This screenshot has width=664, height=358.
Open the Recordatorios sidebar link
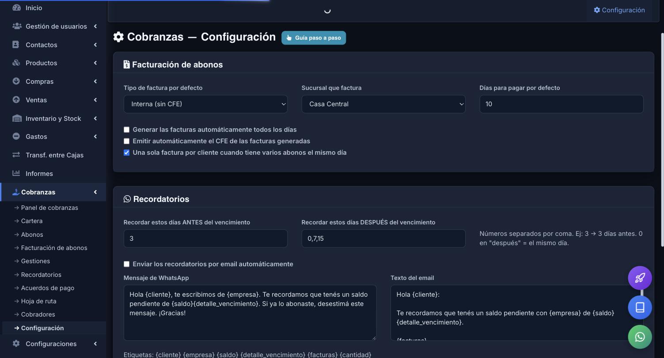tap(41, 275)
